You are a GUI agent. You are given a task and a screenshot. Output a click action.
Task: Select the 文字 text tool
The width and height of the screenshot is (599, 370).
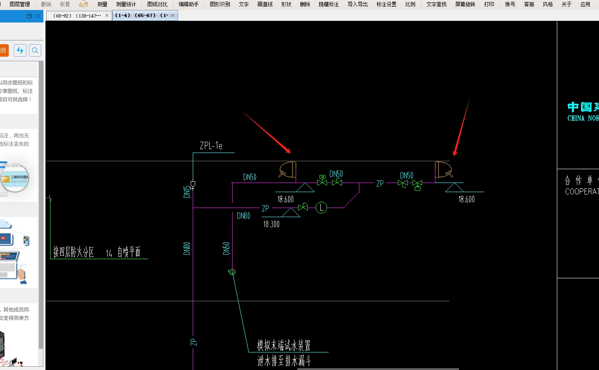coord(244,4)
